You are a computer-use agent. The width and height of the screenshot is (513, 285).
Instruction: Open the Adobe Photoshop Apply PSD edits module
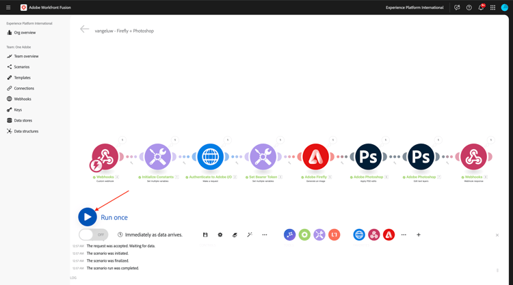click(369, 157)
